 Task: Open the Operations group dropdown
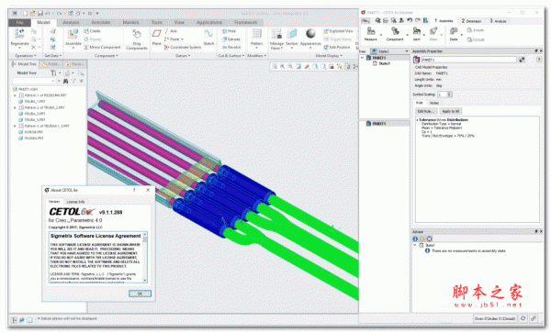26,55
